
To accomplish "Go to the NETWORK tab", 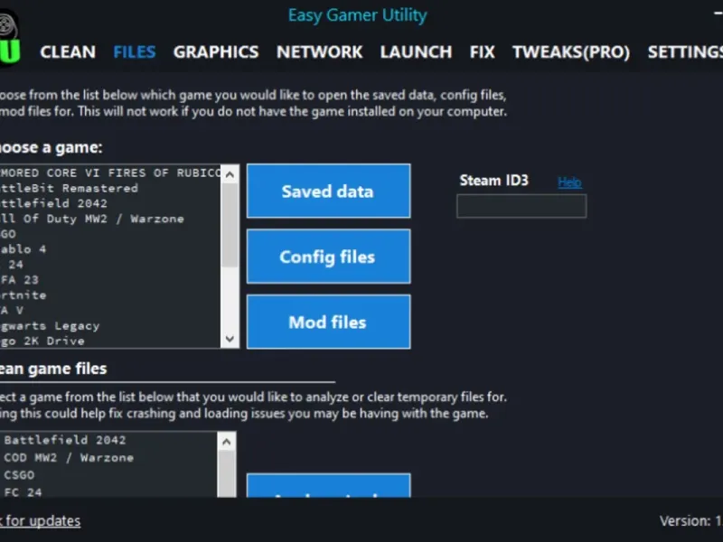I will [319, 51].
